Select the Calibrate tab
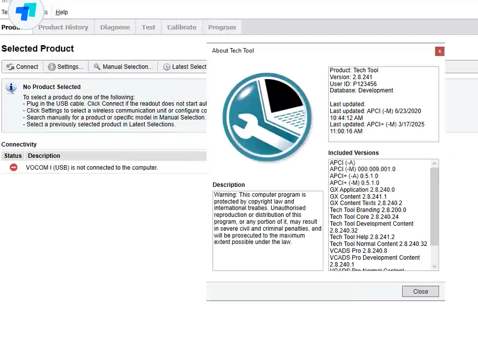Image resolution: width=478 pixels, height=338 pixels. [181, 27]
